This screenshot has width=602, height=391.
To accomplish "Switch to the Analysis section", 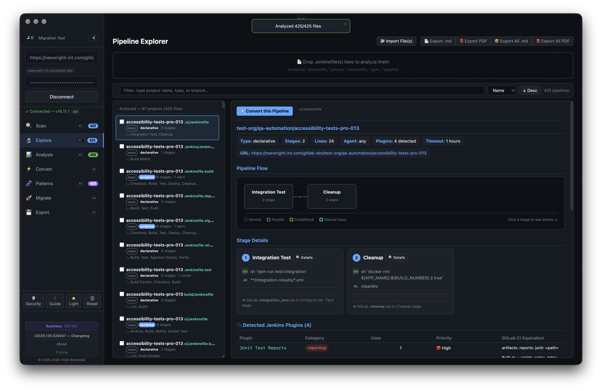I will [61, 155].
